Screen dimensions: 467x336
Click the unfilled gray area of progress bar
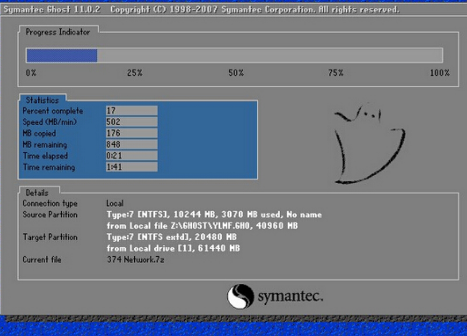tap(269, 55)
